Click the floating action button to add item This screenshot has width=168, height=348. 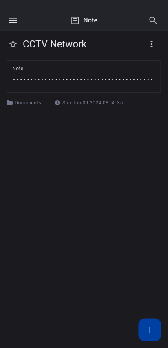tap(150, 330)
